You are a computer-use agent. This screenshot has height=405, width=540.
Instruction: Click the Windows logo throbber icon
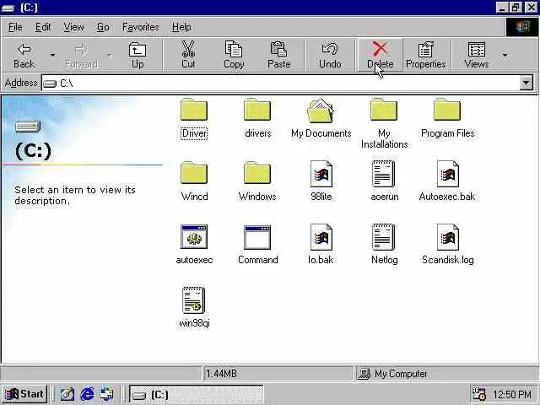[521, 27]
